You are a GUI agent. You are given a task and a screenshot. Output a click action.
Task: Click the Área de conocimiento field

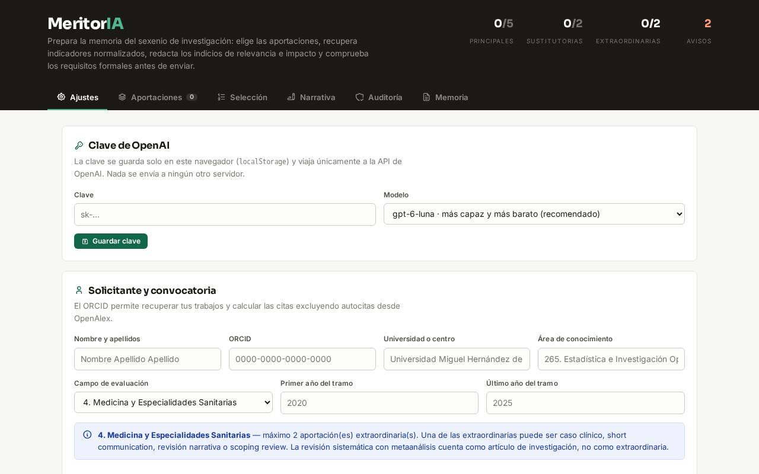611,359
